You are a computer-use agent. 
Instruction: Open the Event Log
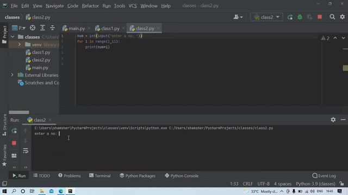[x=324, y=175]
